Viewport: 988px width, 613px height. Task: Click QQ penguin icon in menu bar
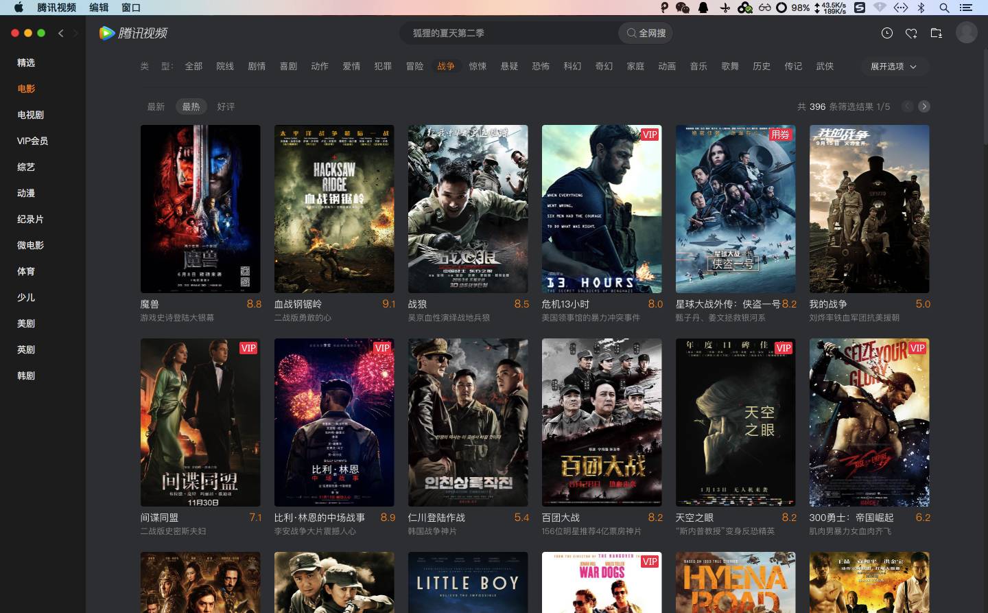[703, 8]
